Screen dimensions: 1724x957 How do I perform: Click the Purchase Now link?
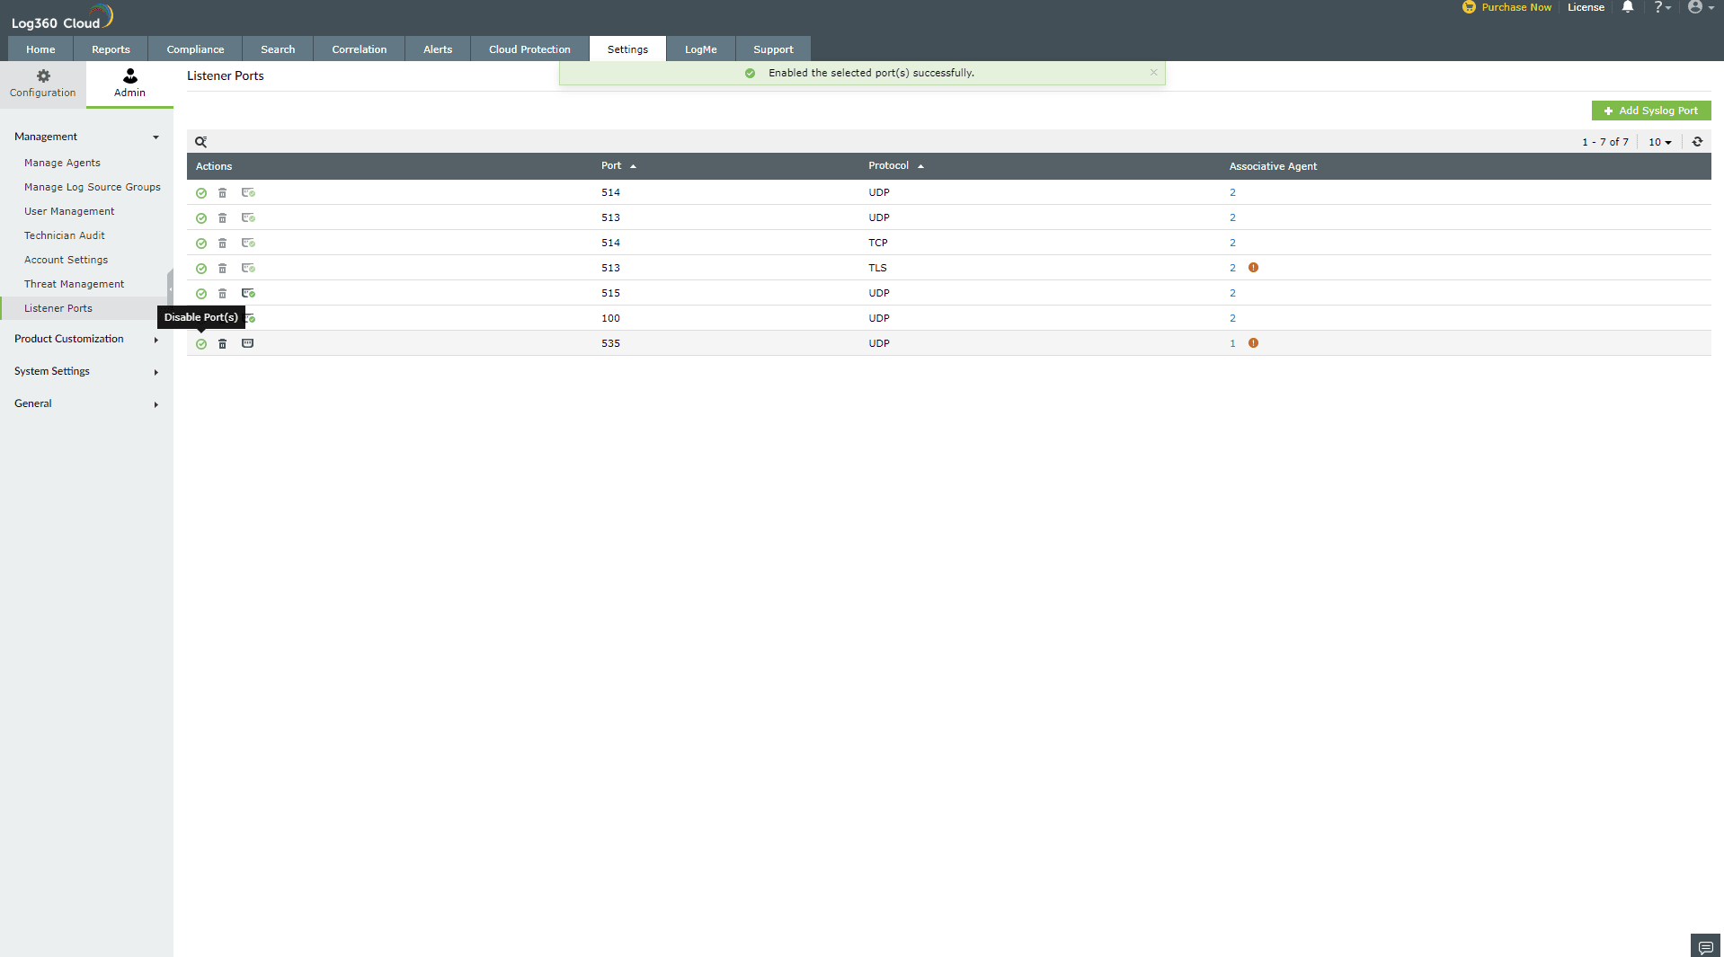tap(1507, 7)
